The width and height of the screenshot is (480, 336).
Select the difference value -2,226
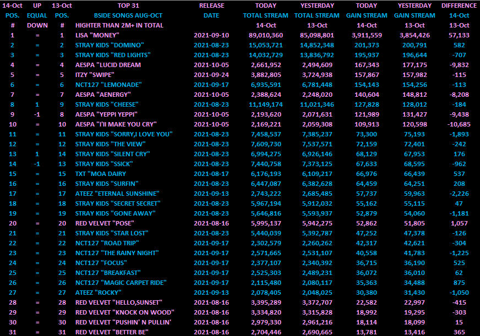coord(459,194)
